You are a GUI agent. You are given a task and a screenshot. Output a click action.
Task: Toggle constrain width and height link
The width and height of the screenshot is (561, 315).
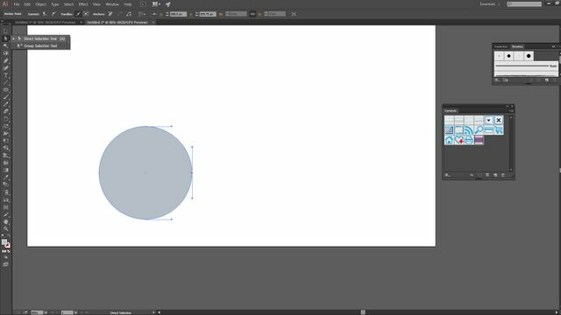point(252,14)
